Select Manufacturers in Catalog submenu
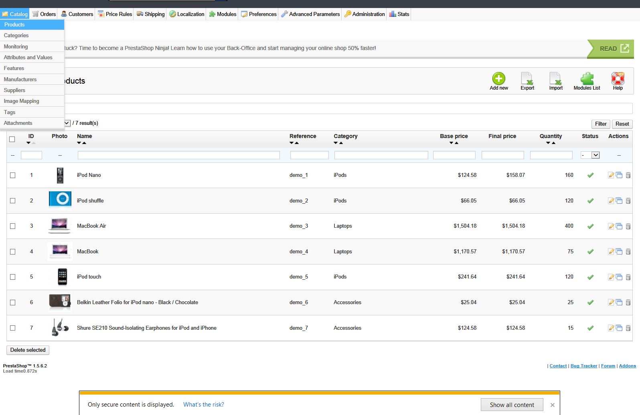Screen dimensions: 640x415 (32, 79)
